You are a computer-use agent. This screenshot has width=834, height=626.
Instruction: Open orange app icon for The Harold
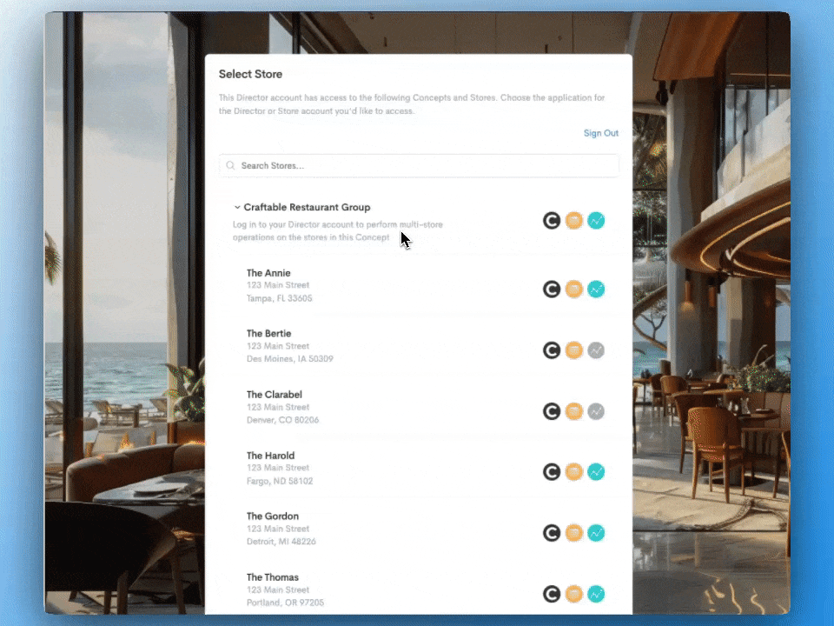pos(573,472)
